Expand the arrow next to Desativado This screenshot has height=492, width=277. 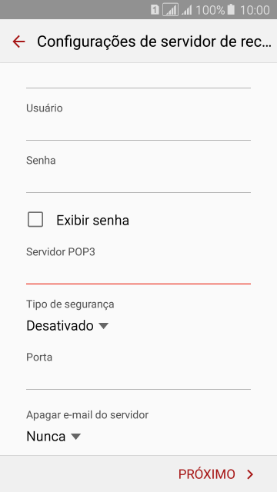(103, 326)
